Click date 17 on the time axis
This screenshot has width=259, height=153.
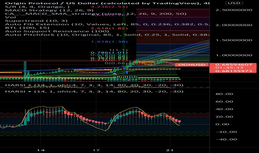[96, 150]
